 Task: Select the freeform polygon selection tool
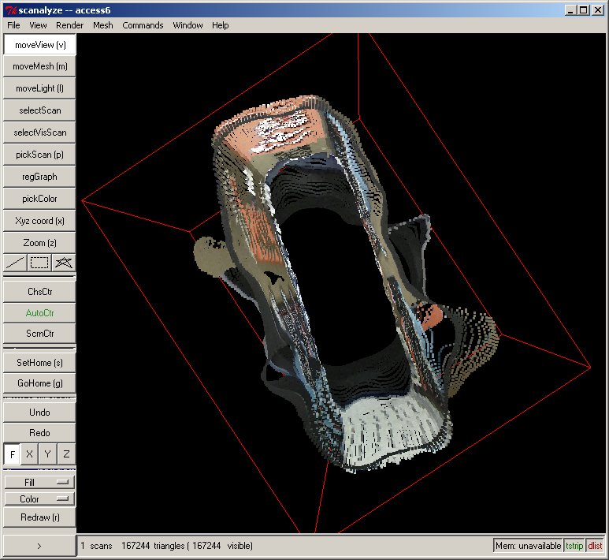[x=64, y=263]
